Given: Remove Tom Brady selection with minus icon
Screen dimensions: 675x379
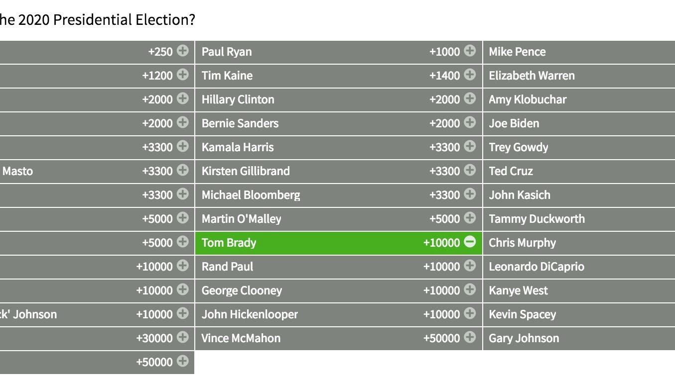Looking at the screenshot, I should pyautogui.click(x=470, y=242).
